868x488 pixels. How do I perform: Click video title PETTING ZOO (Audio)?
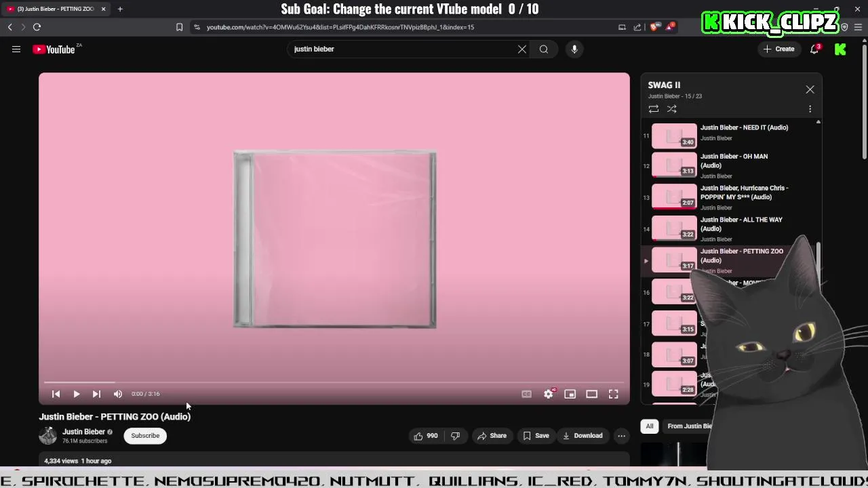tap(115, 417)
